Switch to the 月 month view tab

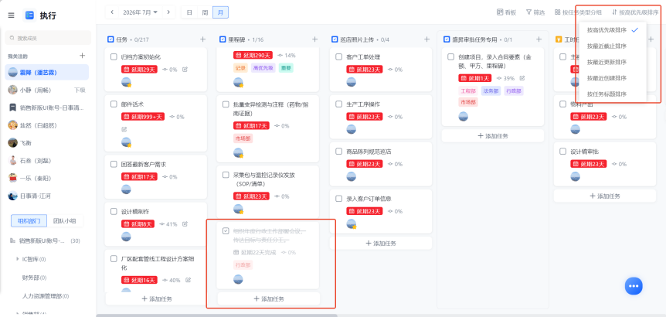[x=220, y=12]
